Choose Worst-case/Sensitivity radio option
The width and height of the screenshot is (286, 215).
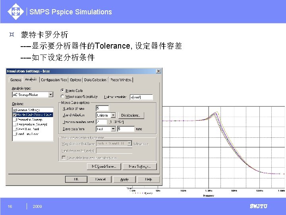point(62,96)
